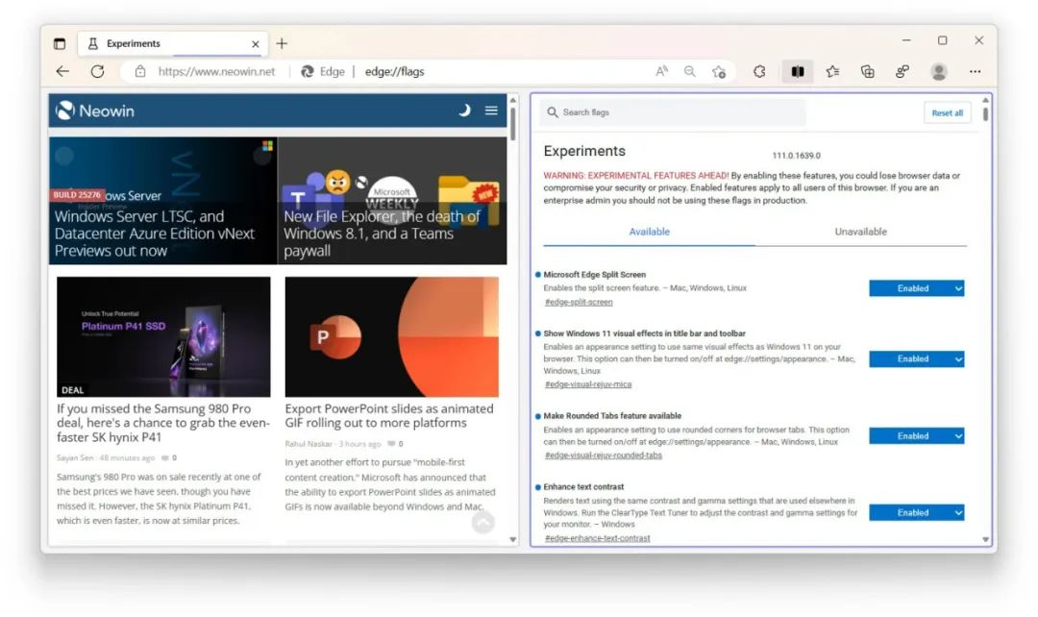Image resolution: width=1038 pixels, height=617 pixels.
Task: Open the Neowin hamburger menu
Action: 490,110
